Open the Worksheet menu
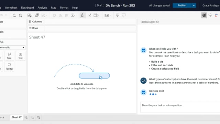 pos(11,8)
